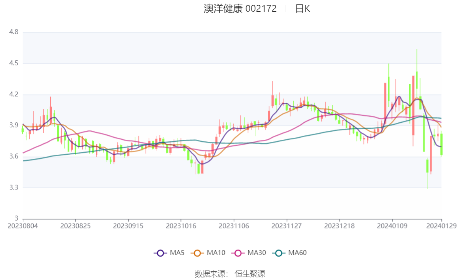Click y-axis value 4.8
The height and width of the screenshot is (279, 460).
click(x=13, y=32)
